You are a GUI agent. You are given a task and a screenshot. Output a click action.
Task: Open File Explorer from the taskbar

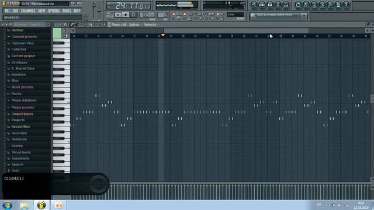25,205
